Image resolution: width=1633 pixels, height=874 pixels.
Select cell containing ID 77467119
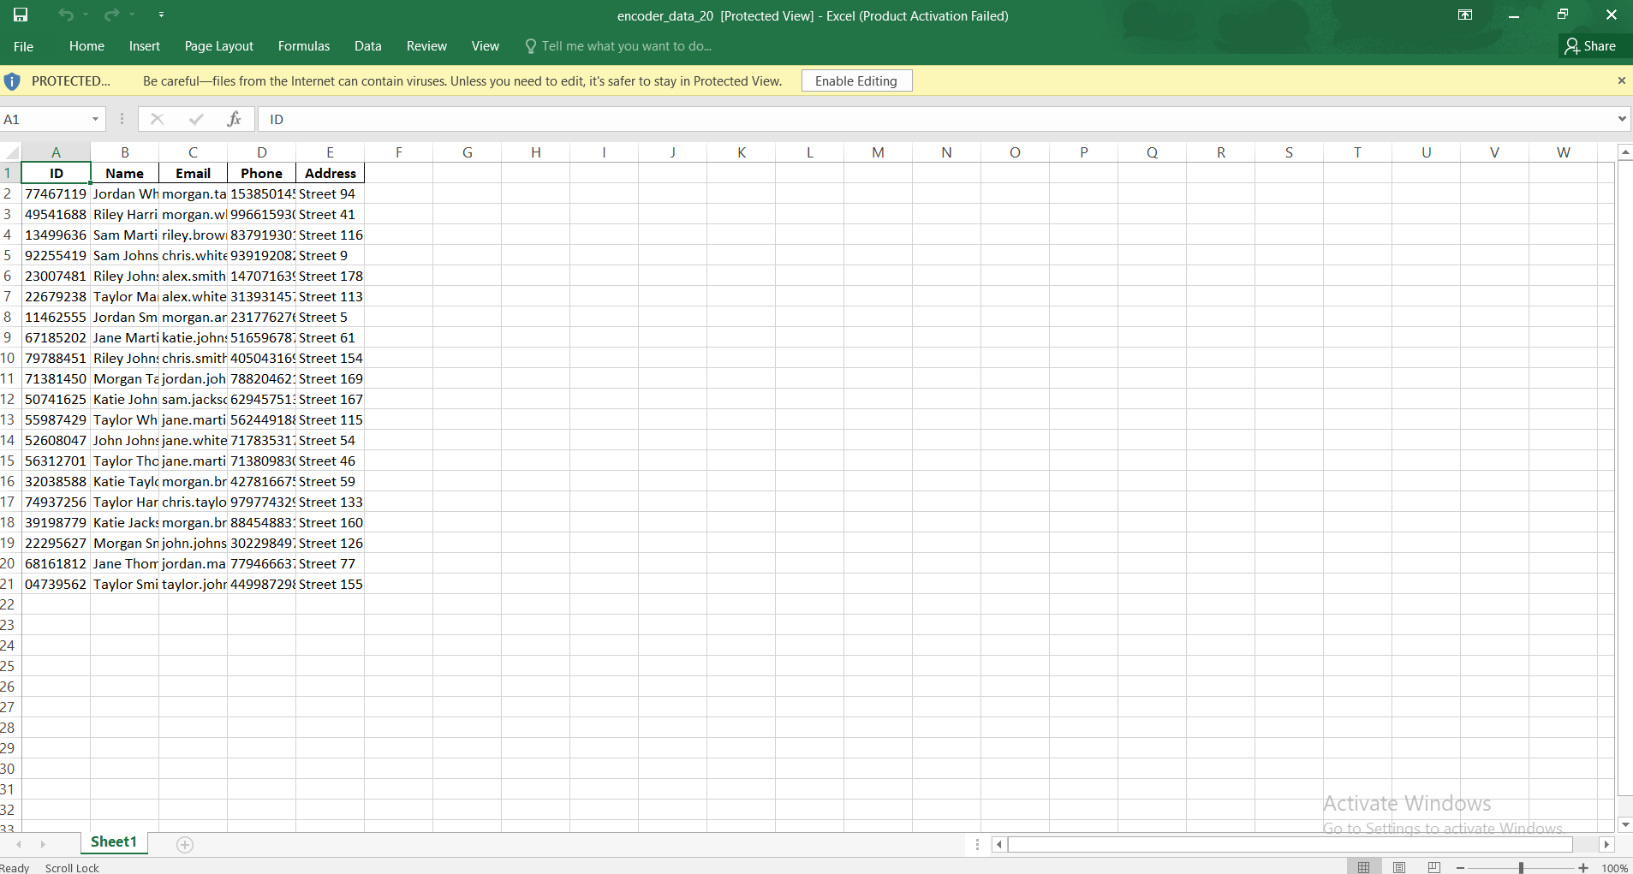point(56,193)
